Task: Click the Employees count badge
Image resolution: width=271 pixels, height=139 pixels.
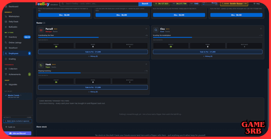Action: (29, 53)
